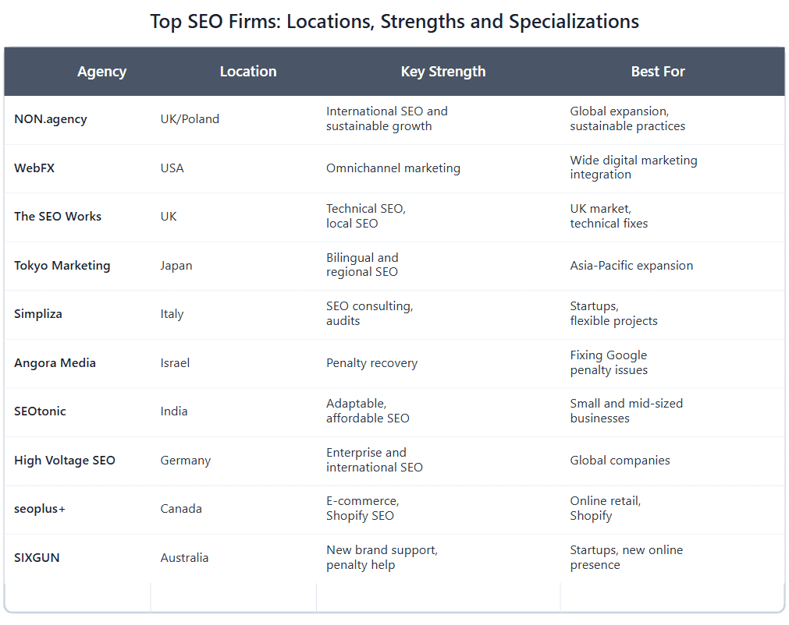The width and height of the screenshot is (789, 625).
Task: Click the Key Strength column header
Action: (442, 72)
